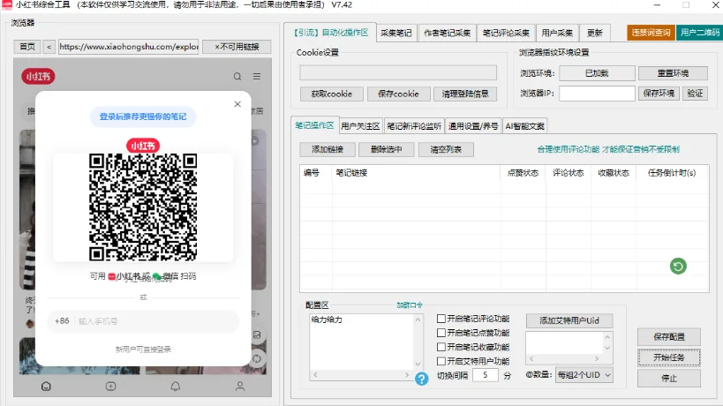Open the 每组2个UID dropdown
This screenshot has height=406, width=723.
[x=584, y=375]
